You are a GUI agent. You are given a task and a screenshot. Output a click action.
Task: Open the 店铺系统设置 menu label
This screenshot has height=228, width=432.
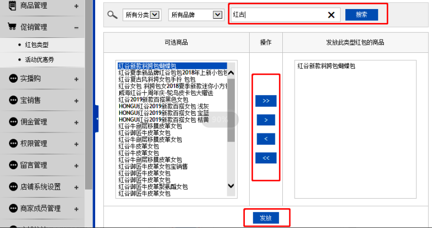41,187
